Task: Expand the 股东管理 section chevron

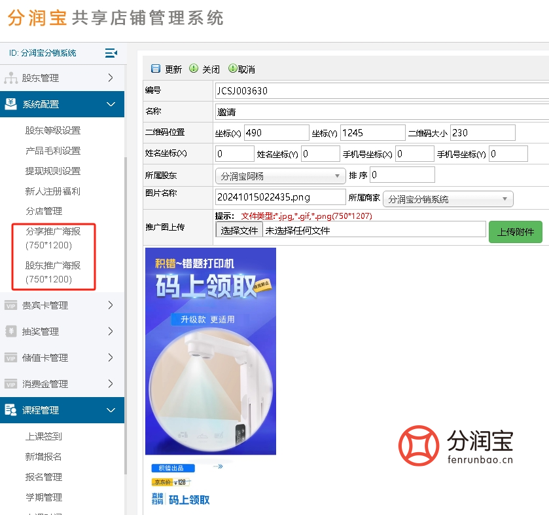Action: click(111, 78)
